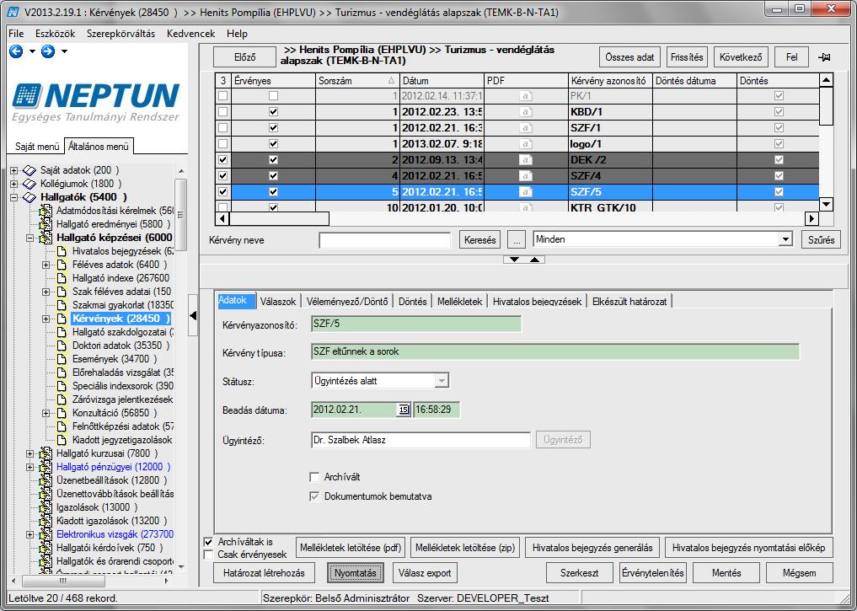Click the menu tree's vertical scrollbar thumb
The height and width of the screenshot is (611, 857).
181,215
